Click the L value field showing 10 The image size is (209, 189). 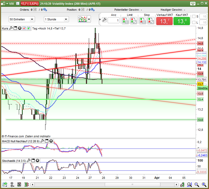click(x=203, y=22)
